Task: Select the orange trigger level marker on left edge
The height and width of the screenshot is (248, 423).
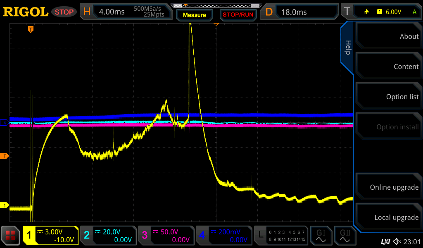Action: pos(5,156)
